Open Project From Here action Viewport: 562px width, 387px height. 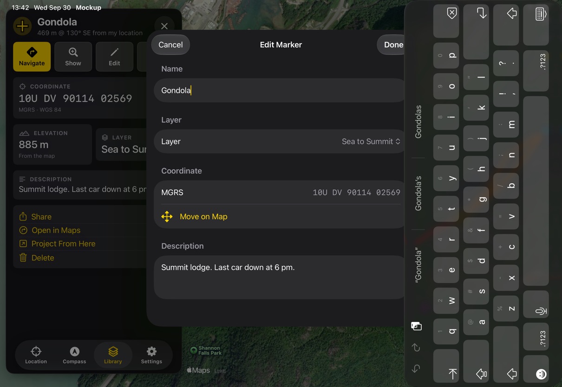63,244
